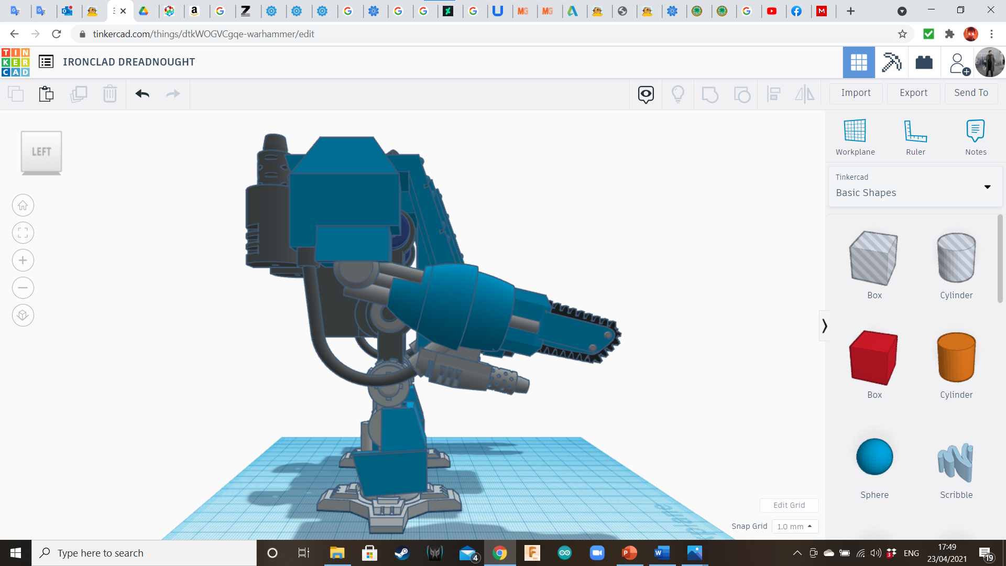Switch to Blocks mode pickaxe icon

click(x=891, y=62)
